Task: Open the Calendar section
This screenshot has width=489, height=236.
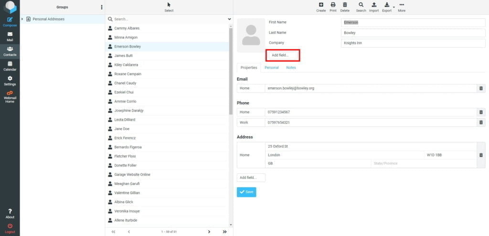Action: [x=10, y=66]
